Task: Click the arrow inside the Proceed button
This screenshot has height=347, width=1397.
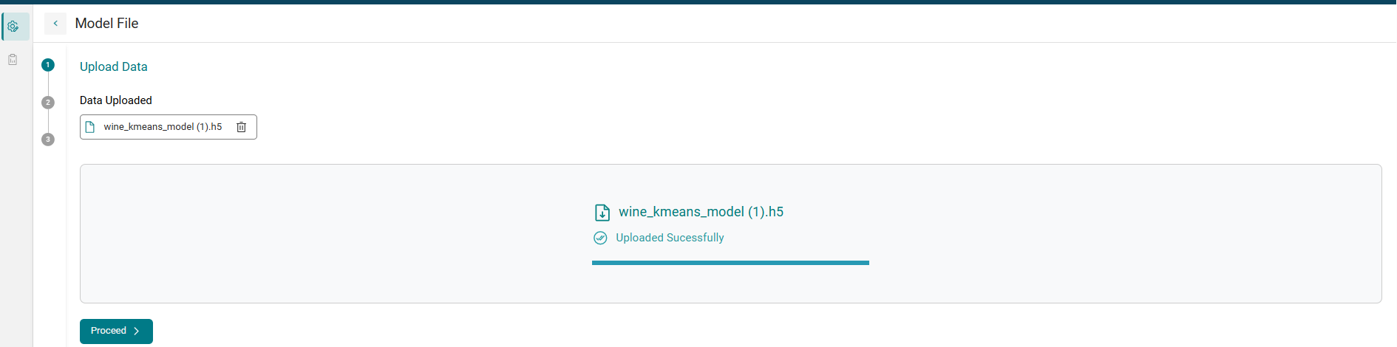Action: tap(137, 331)
